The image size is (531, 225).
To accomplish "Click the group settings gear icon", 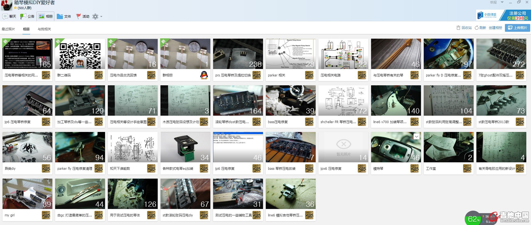I will pyautogui.click(x=95, y=17).
